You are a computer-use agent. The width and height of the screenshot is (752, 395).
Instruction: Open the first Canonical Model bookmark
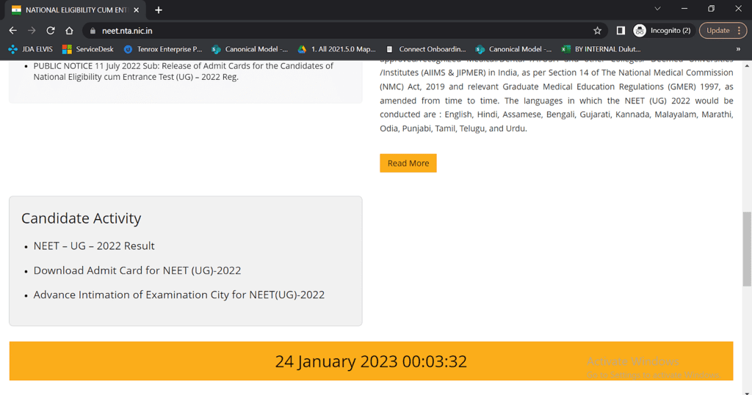pyautogui.click(x=250, y=49)
